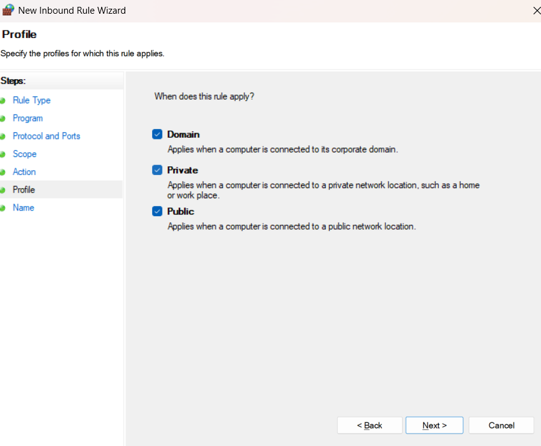Click the 'Steps:' sidebar header
Screen dimensions: 541x446
[13, 81]
